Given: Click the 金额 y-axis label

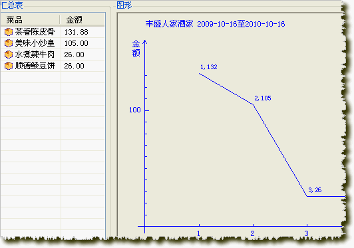Looking at the screenshot, I should (x=136, y=49).
